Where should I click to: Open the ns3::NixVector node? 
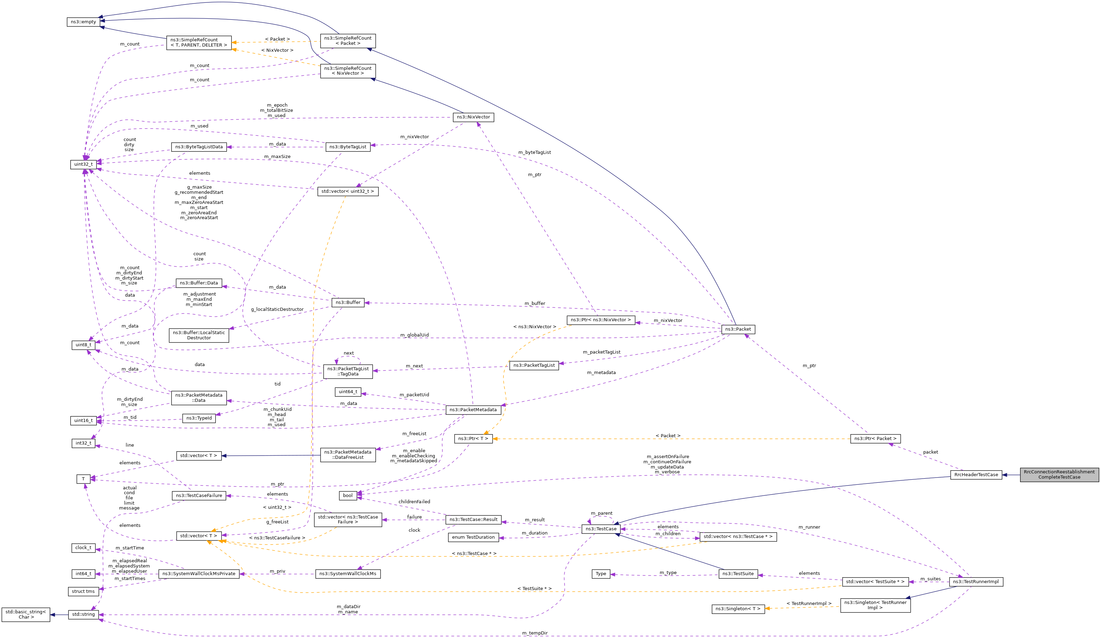point(473,117)
